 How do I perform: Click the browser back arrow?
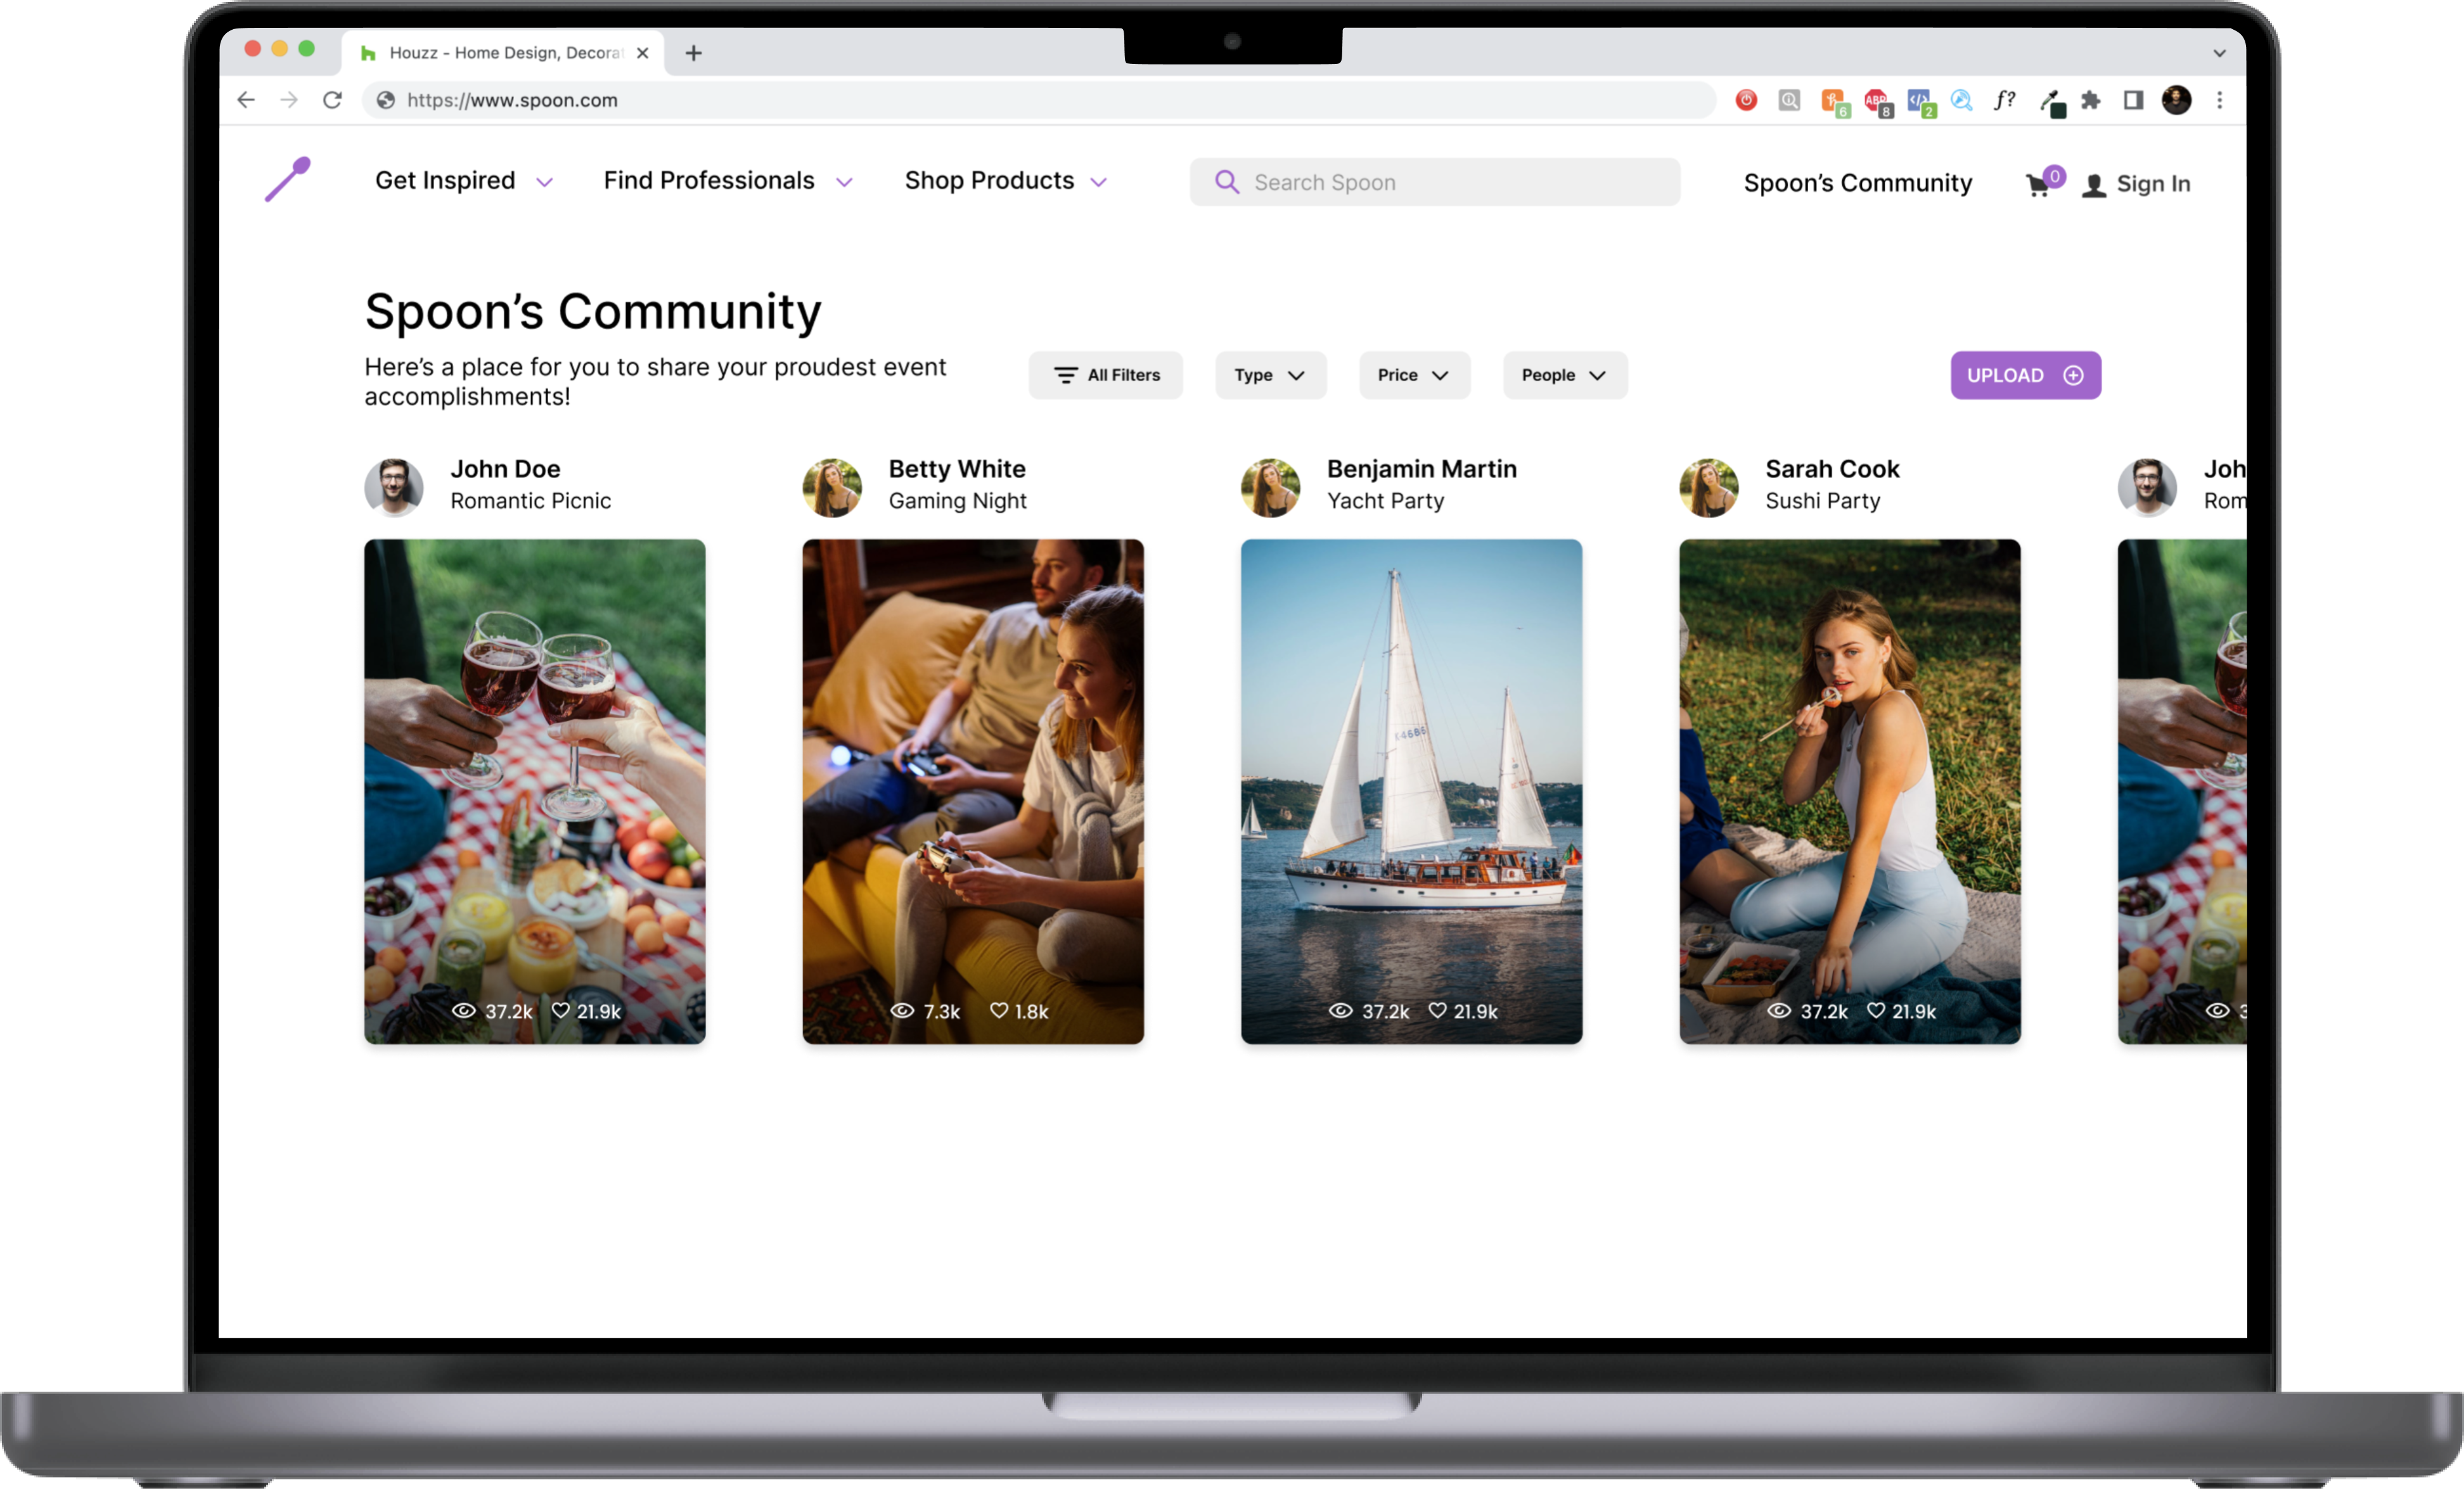click(x=246, y=100)
